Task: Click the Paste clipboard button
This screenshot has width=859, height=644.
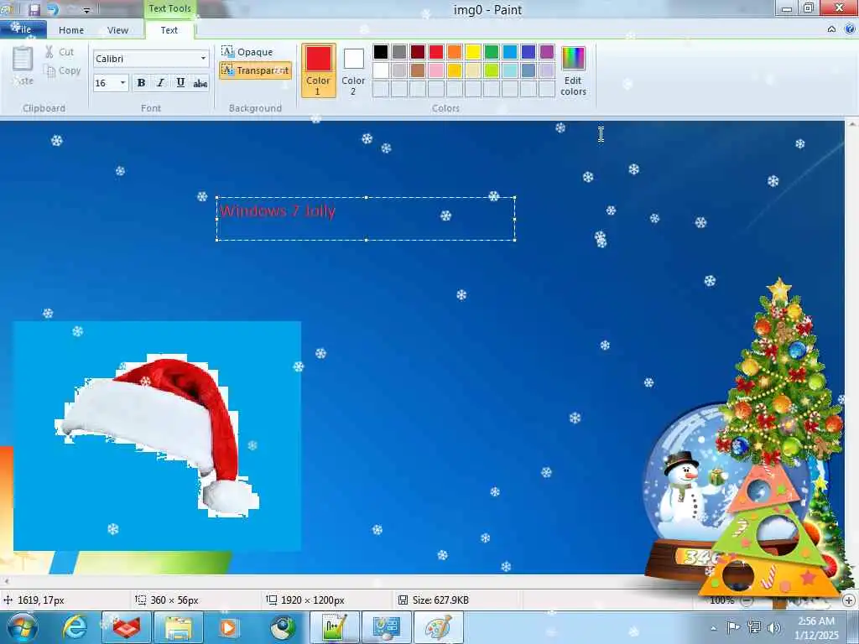Action: click(x=23, y=65)
